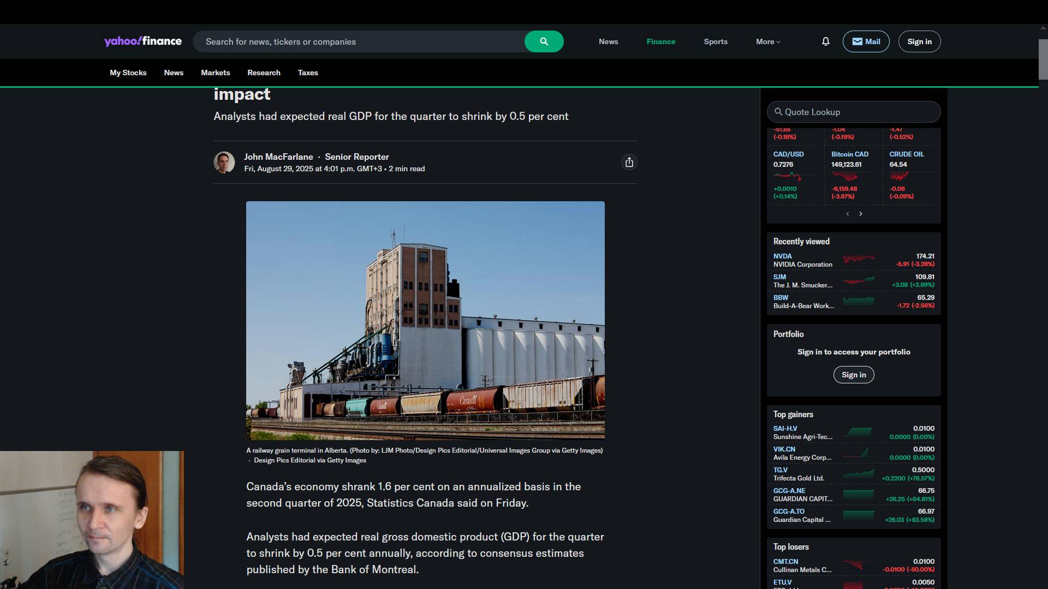This screenshot has height=589, width=1048.
Task: Go to next market ticker page
Action: click(x=861, y=214)
